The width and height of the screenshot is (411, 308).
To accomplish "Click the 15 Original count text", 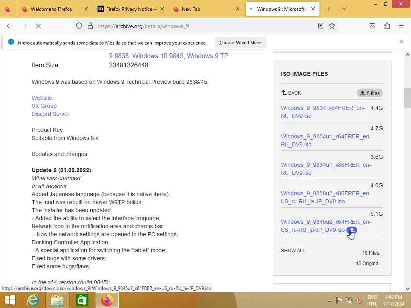I will (x=368, y=263).
